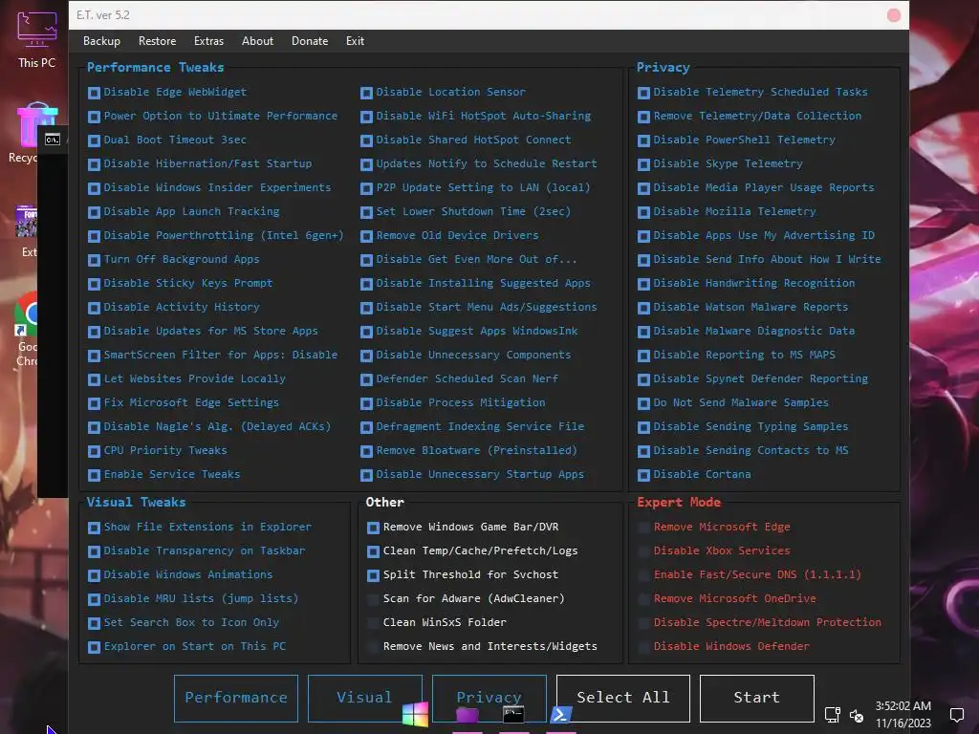
Task: Uncheck Disable Windows Animations
Action: 95,575
